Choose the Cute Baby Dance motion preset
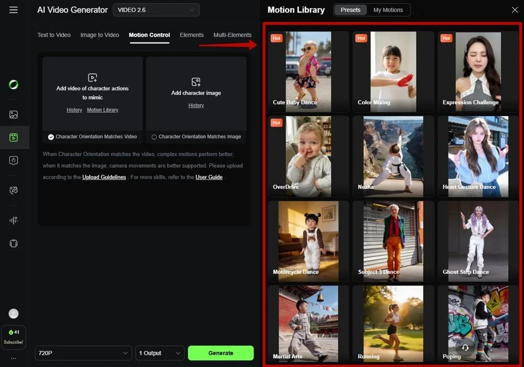Viewport: 524px width, 367px height. click(308, 71)
